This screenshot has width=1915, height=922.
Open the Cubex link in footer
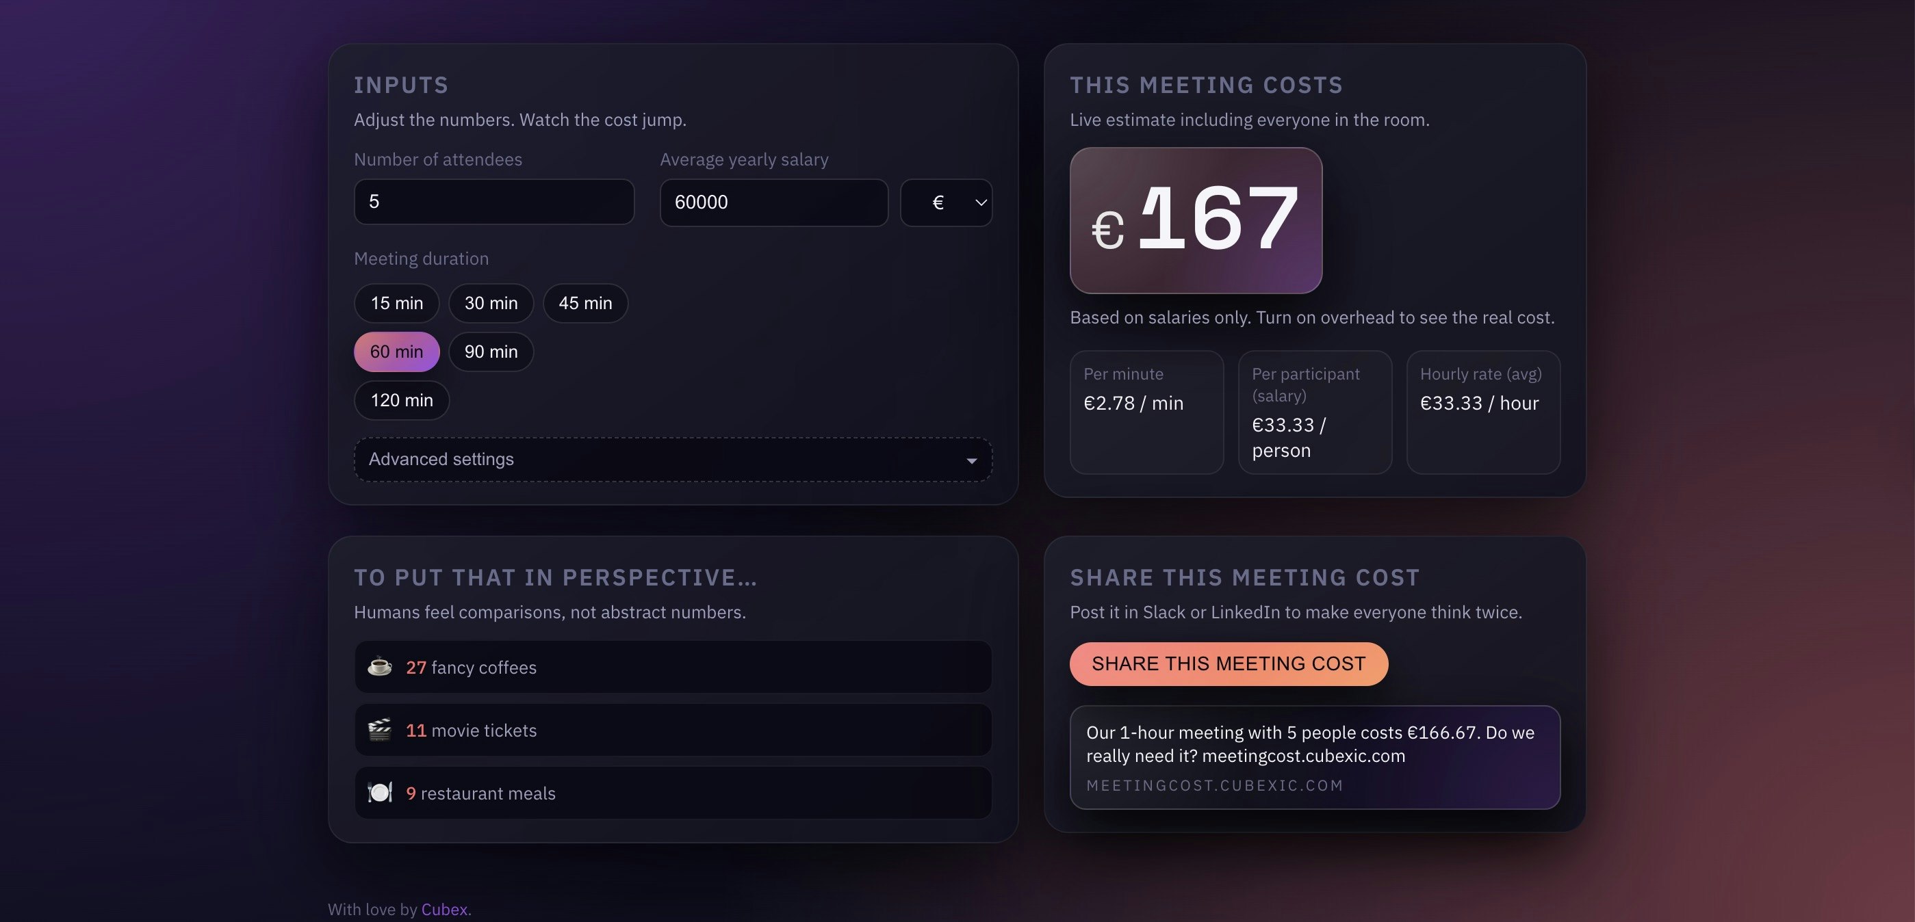coord(445,910)
